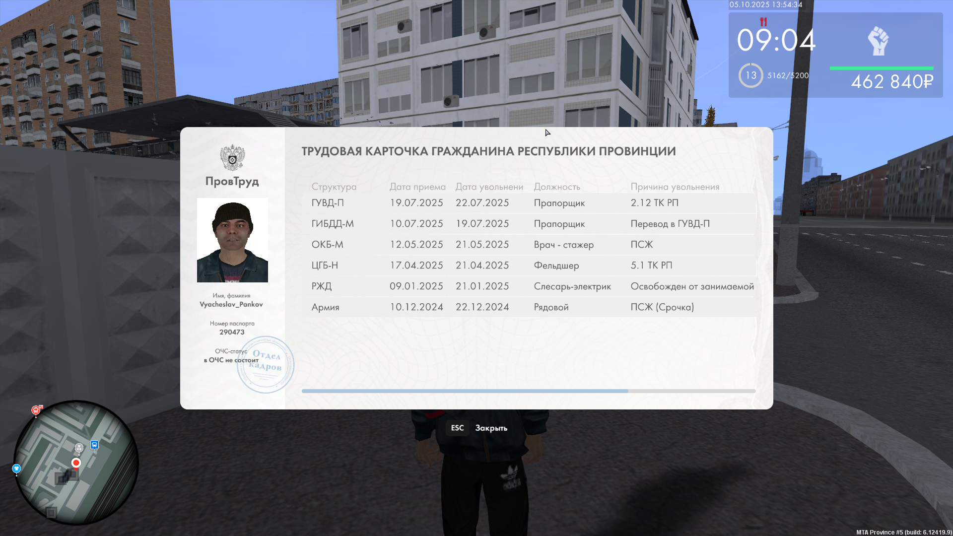
Task: Click the red tram marker on minimap
Action: [x=36, y=410]
